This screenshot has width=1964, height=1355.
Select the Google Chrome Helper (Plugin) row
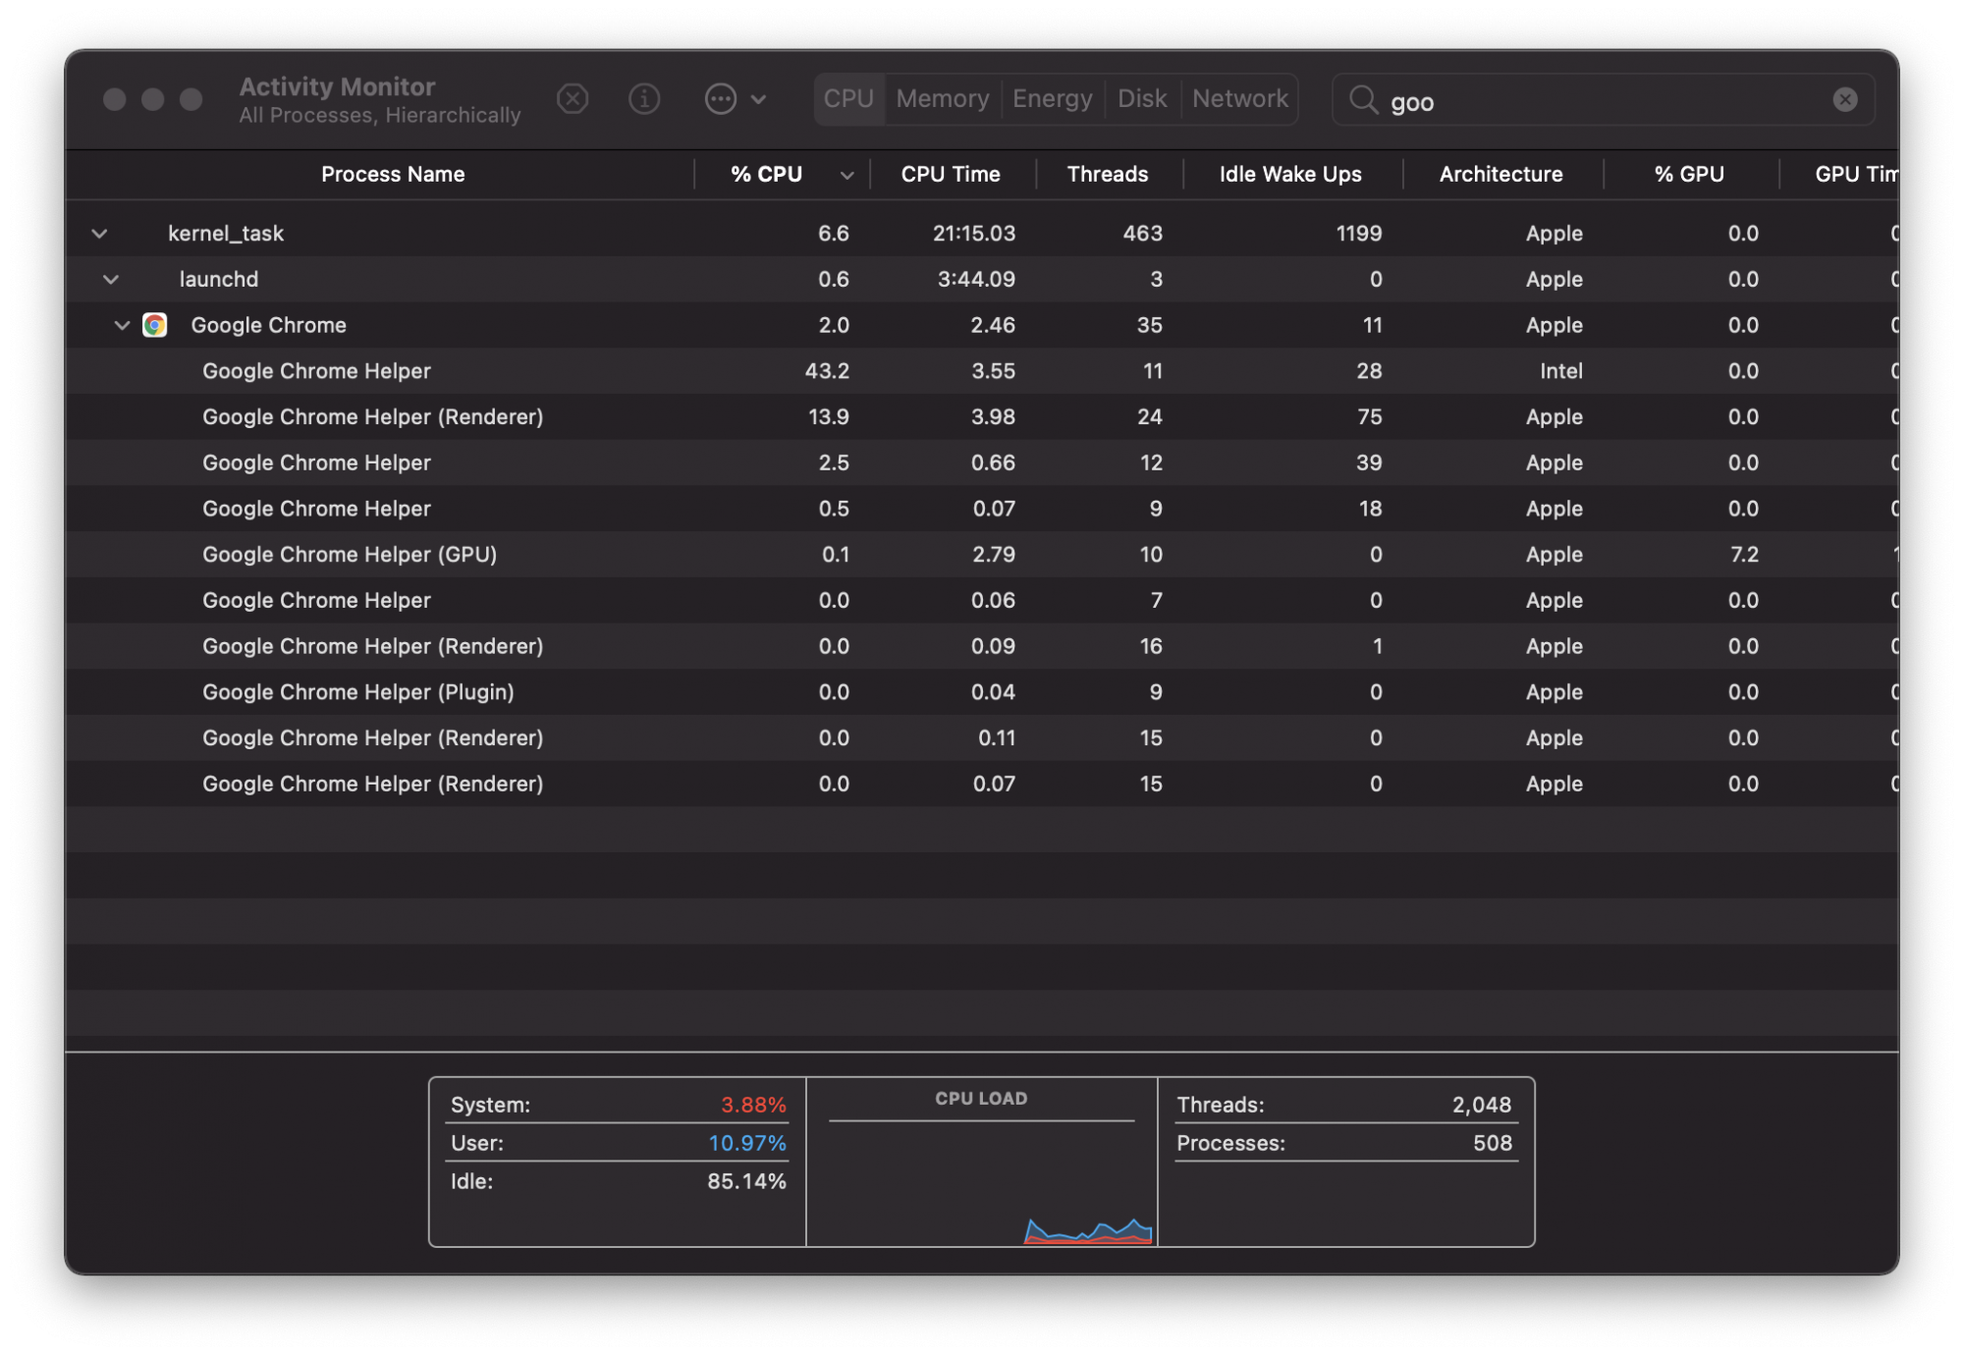[x=357, y=692]
